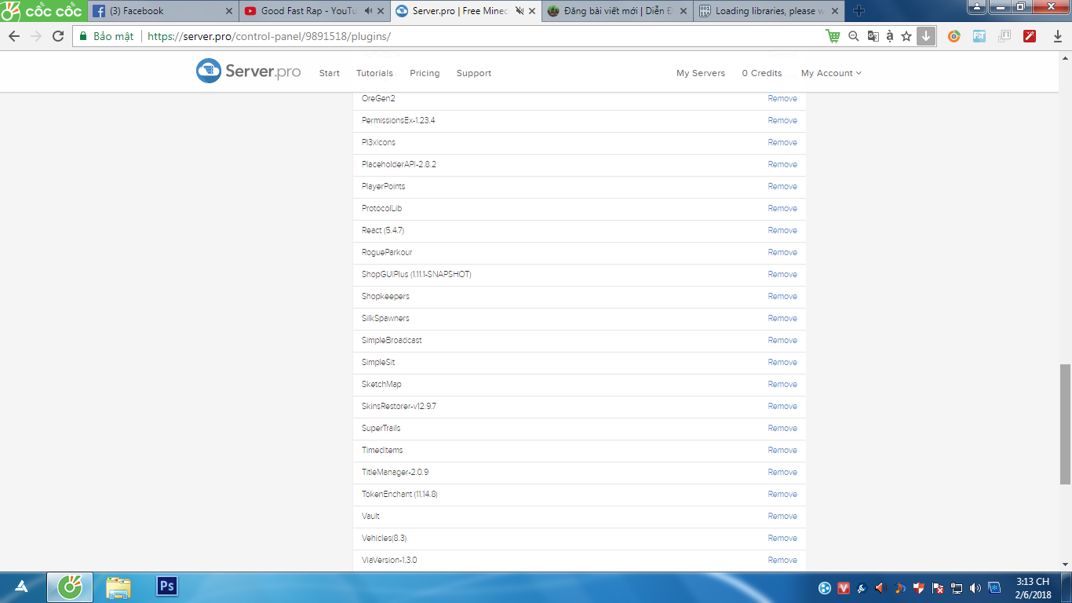1072x603 pixels.
Task: Click the leftmost taskbar triangle icon
Action: coord(22,587)
